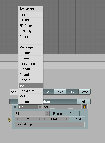Select the Sound actuator type
The width and height of the screenshot is (105, 143).
click(30, 75)
